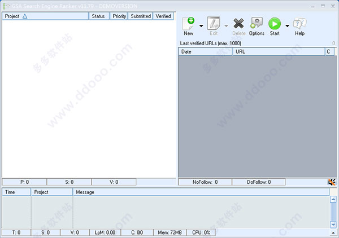This screenshot has width=339, height=238.
Task: Click the 'NoFollow: 0' counter
Action: coord(205,182)
